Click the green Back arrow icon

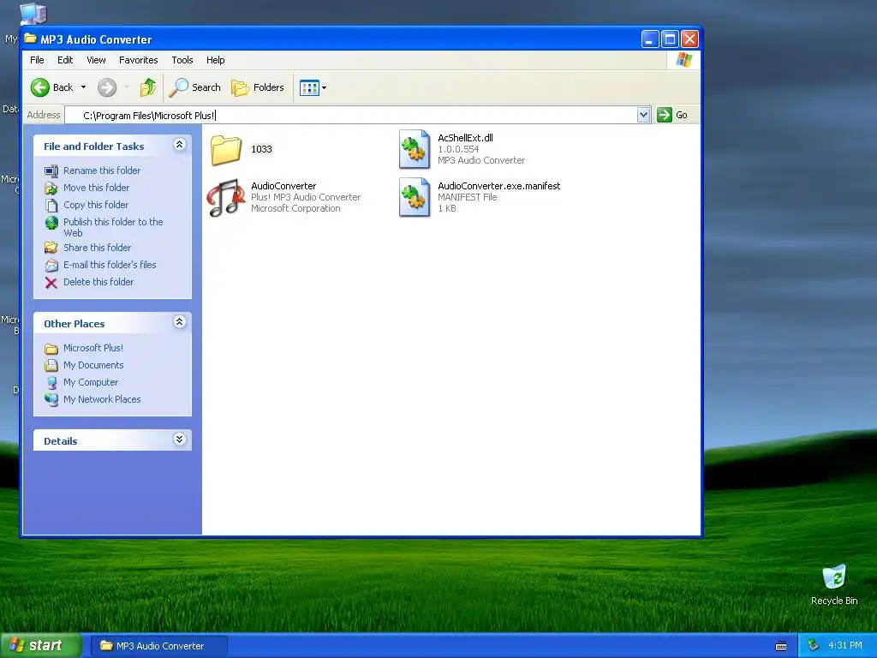tap(40, 87)
